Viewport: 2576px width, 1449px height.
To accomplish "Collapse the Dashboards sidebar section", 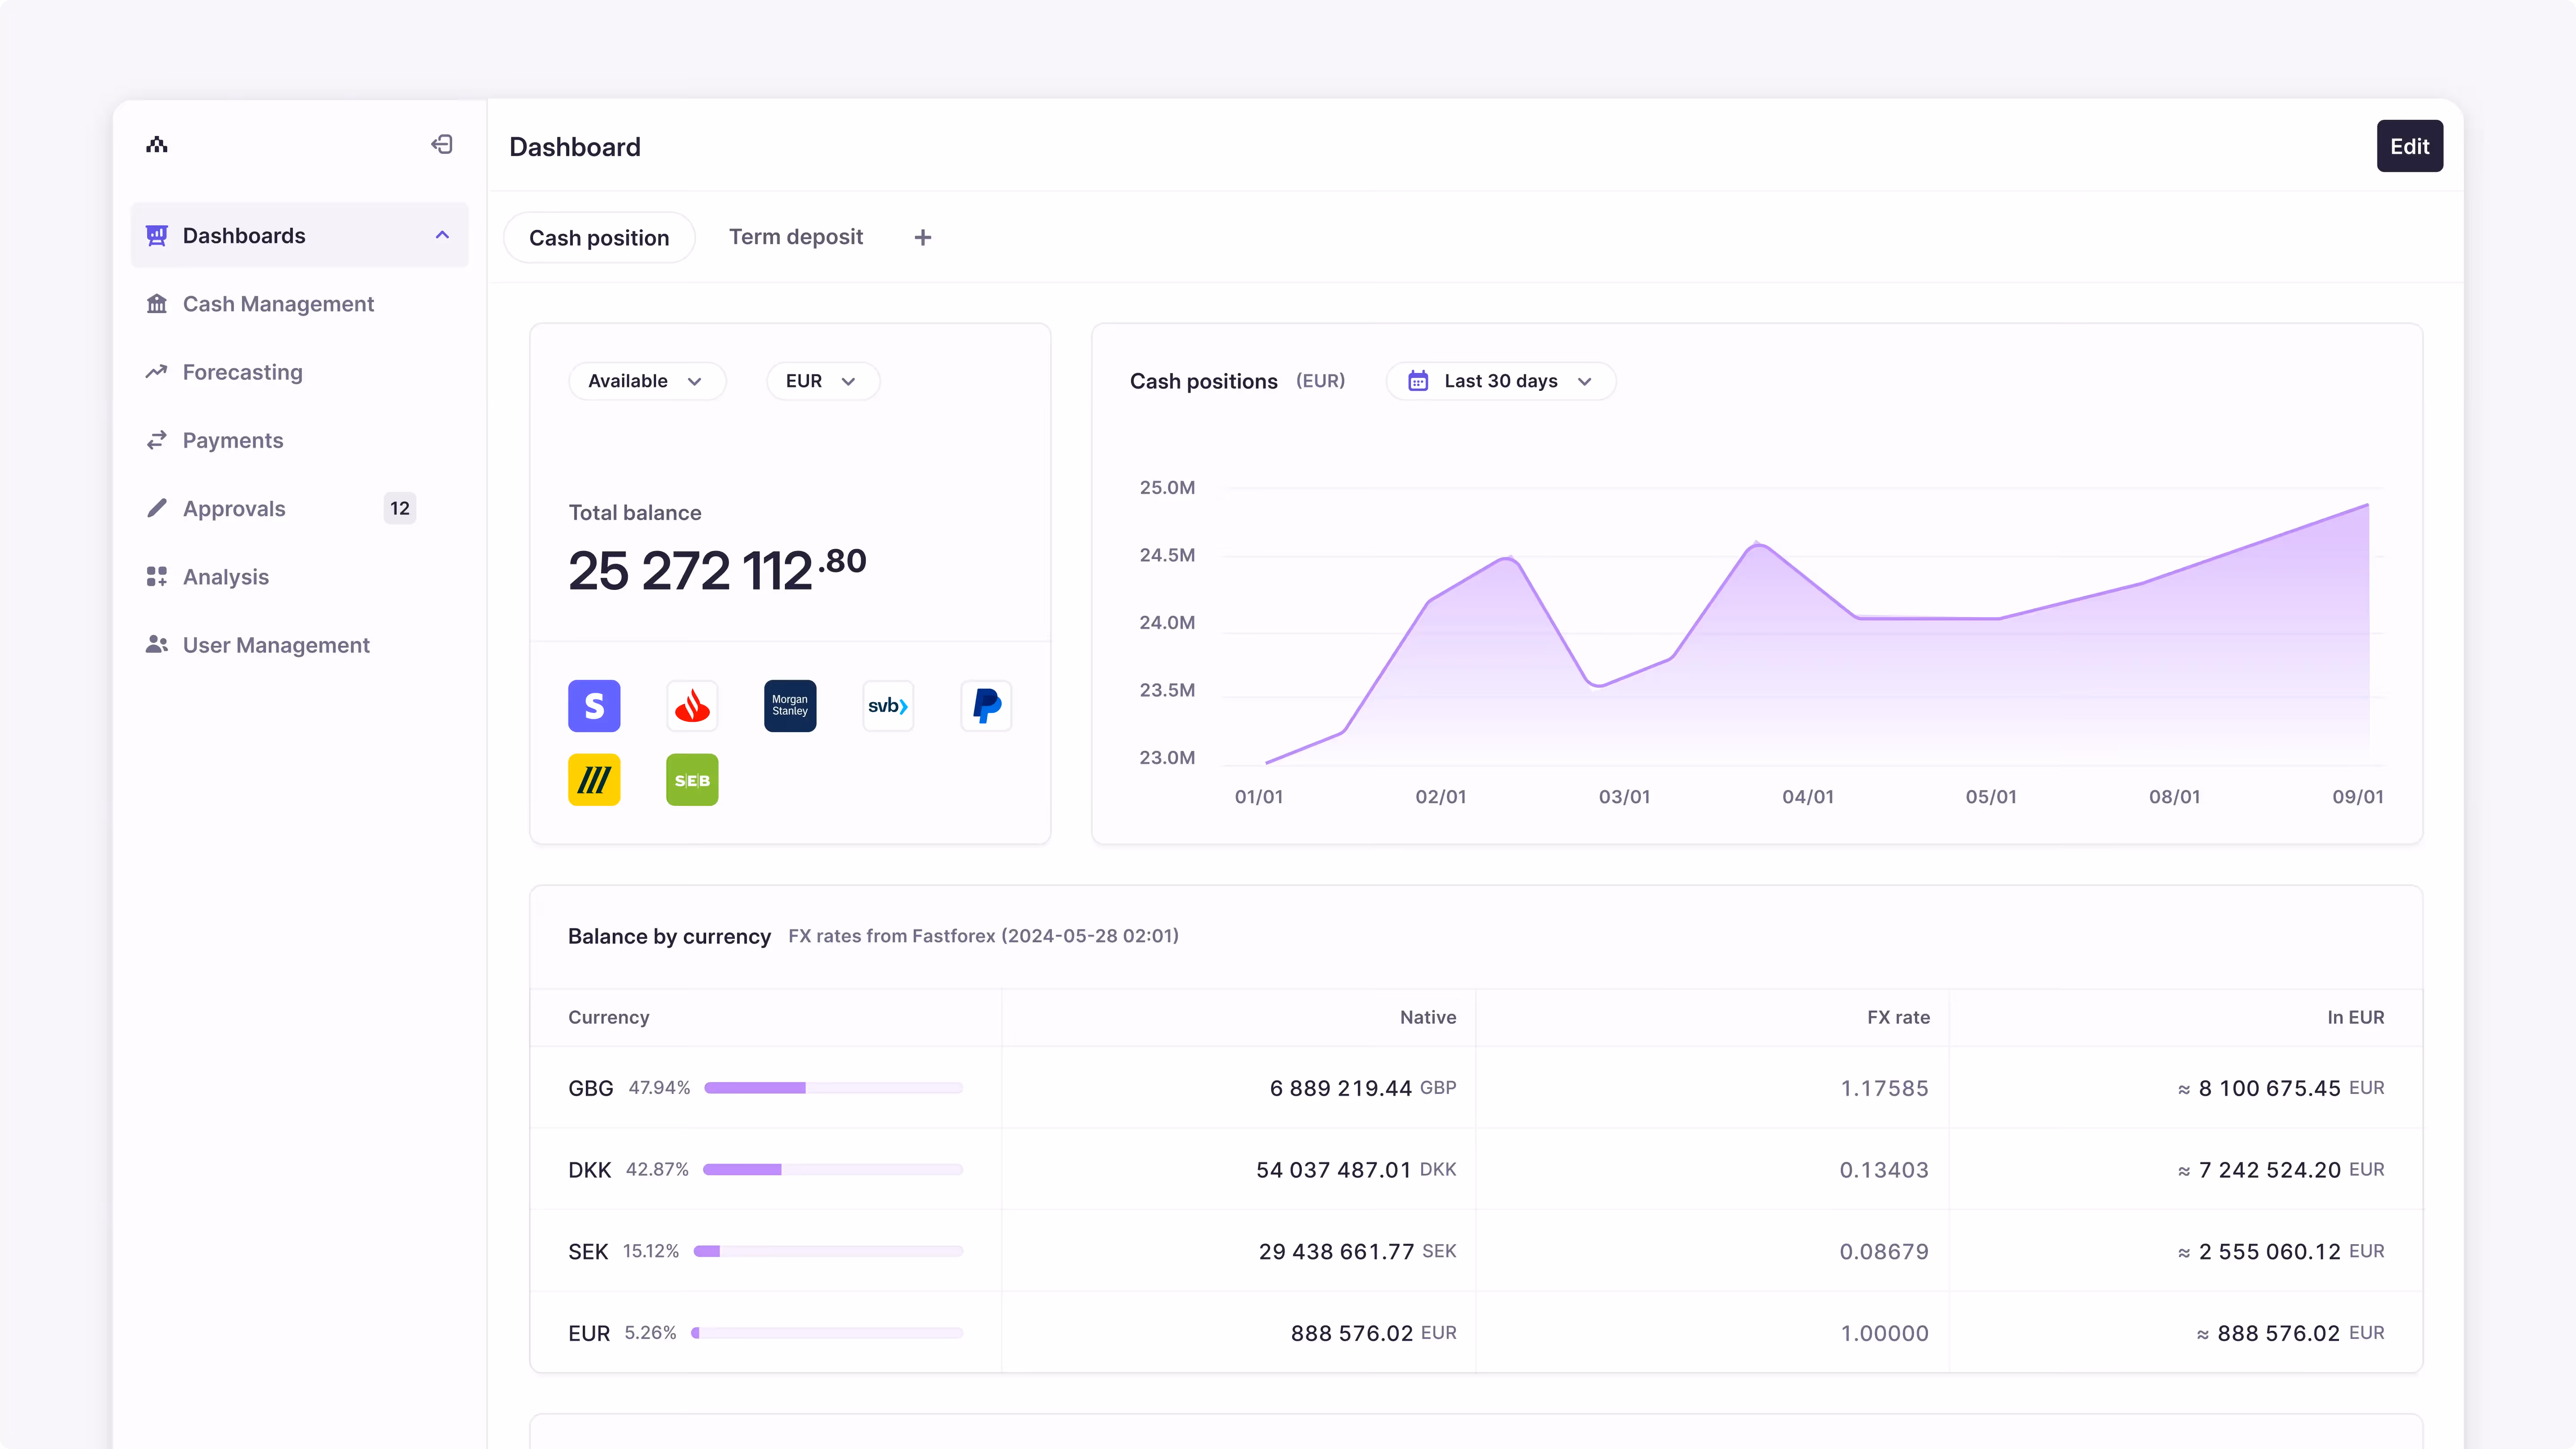I will [442, 235].
